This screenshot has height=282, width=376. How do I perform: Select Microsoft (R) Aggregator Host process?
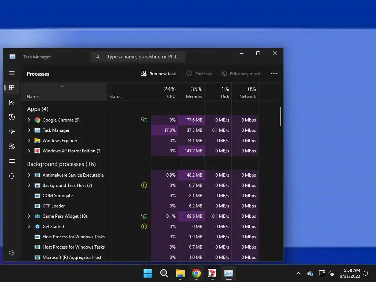(x=72, y=257)
